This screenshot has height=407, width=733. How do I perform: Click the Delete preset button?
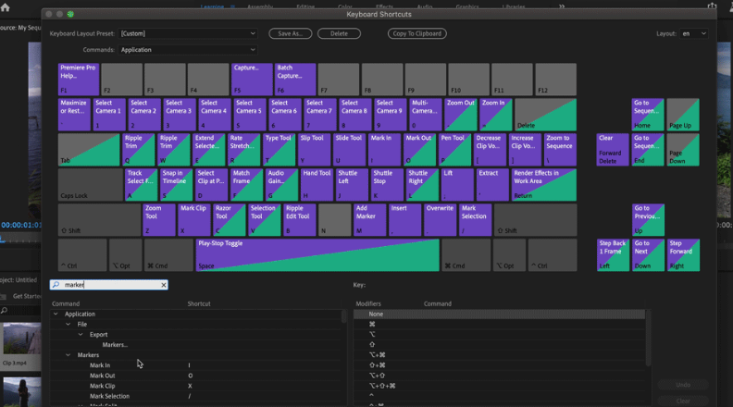pos(339,33)
